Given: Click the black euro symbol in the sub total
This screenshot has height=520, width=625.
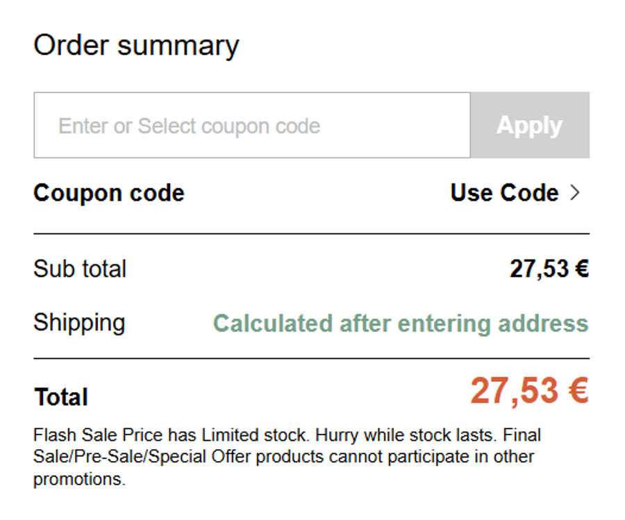Looking at the screenshot, I should pyautogui.click(x=582, y=269).
